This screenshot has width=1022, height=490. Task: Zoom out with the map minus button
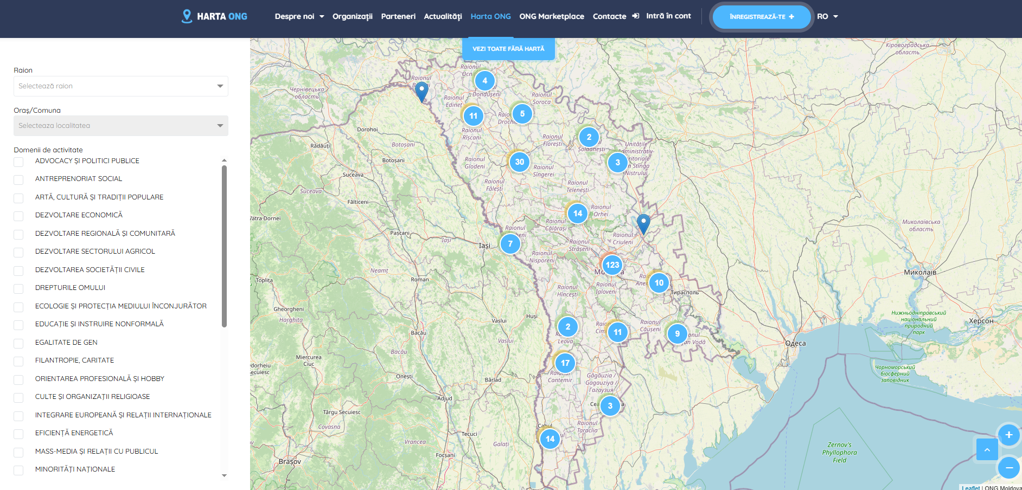point(1008,467)
